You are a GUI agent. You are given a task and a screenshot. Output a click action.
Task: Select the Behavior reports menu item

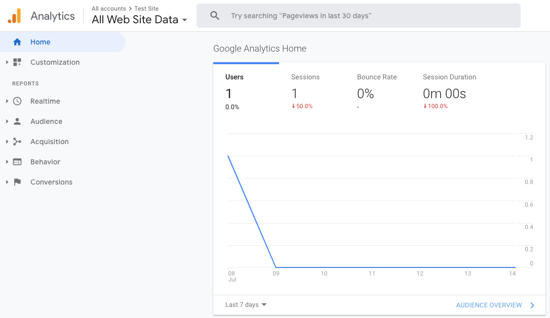[62, 162]
